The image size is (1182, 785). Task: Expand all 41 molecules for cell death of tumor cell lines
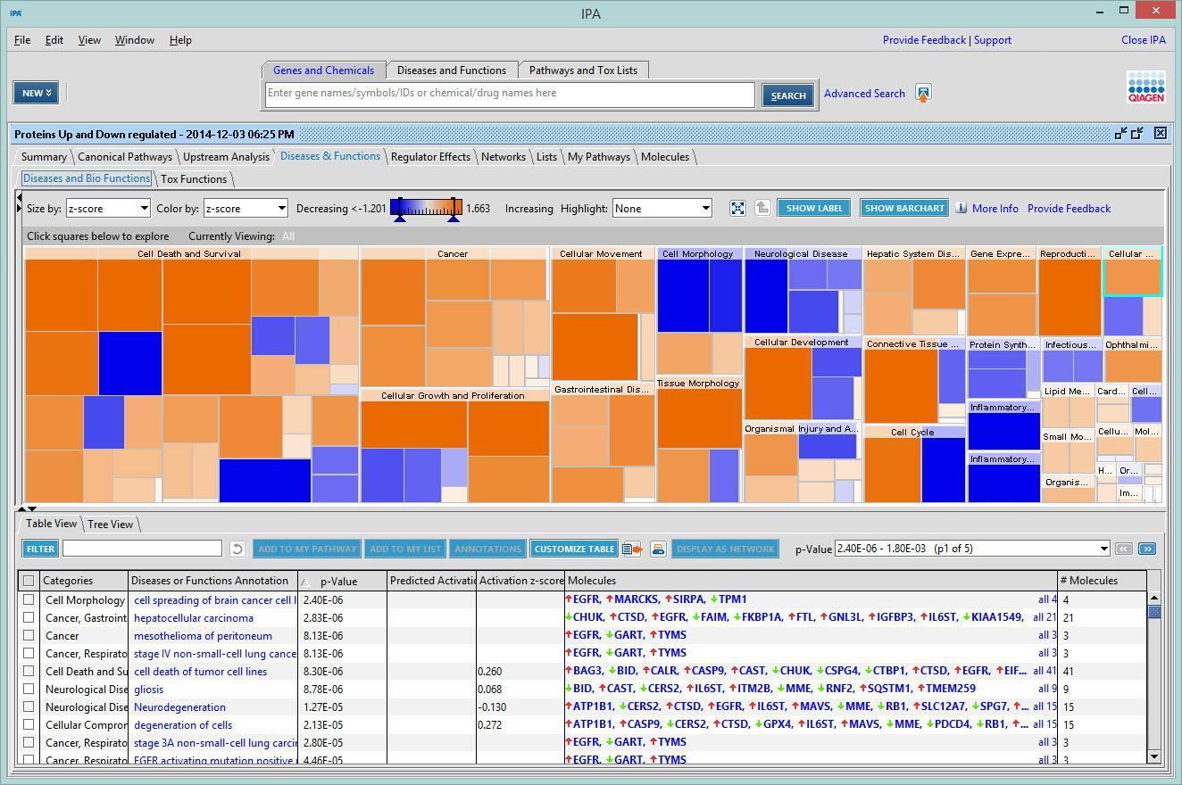pos(1045,671)
